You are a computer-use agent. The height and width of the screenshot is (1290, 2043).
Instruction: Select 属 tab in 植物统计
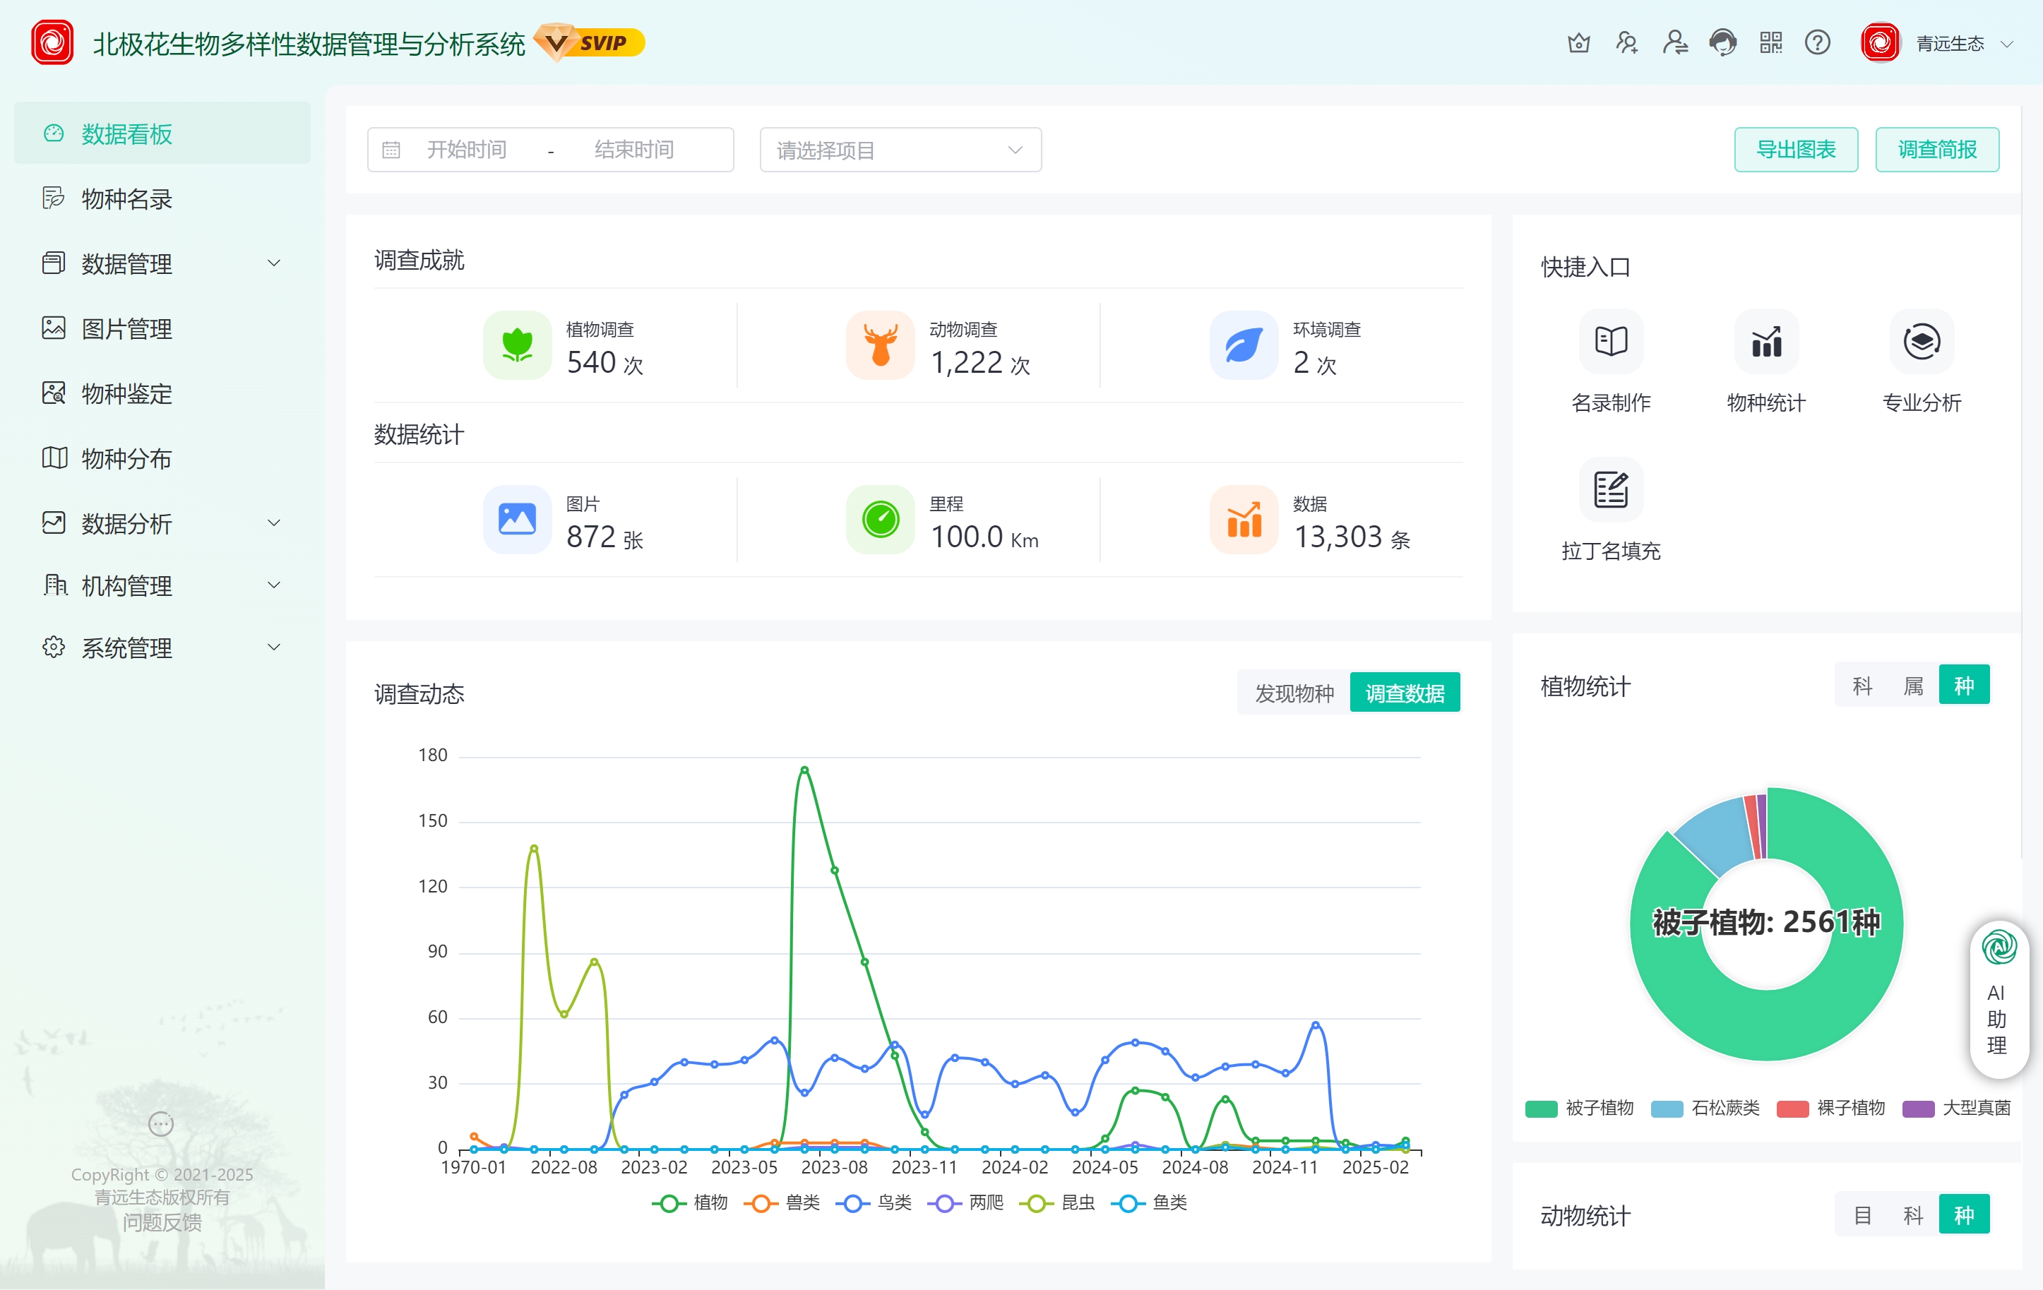click(x=1913, y=686)
